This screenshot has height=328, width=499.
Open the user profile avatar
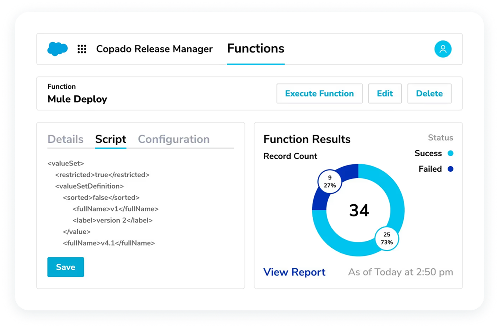[443, 49]
